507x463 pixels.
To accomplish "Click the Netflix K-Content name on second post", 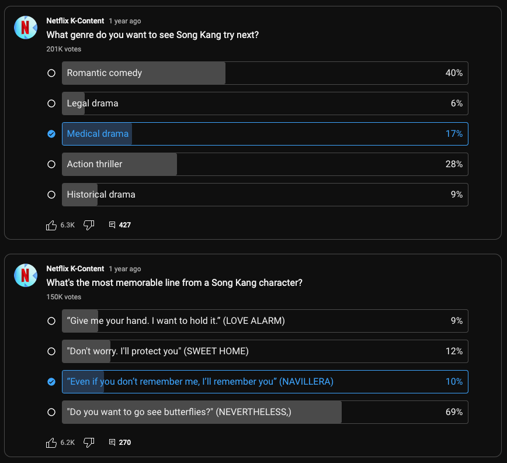I will [x=75, y=269].
